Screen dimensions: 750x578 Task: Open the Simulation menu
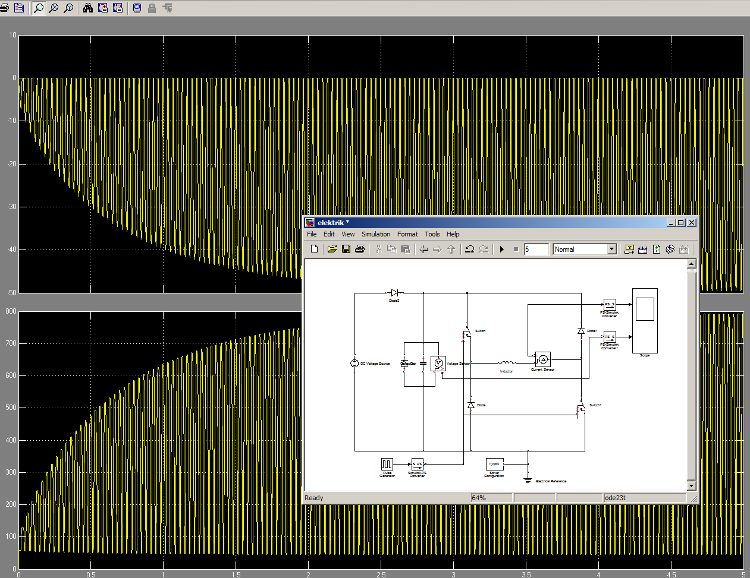point(376,234)
